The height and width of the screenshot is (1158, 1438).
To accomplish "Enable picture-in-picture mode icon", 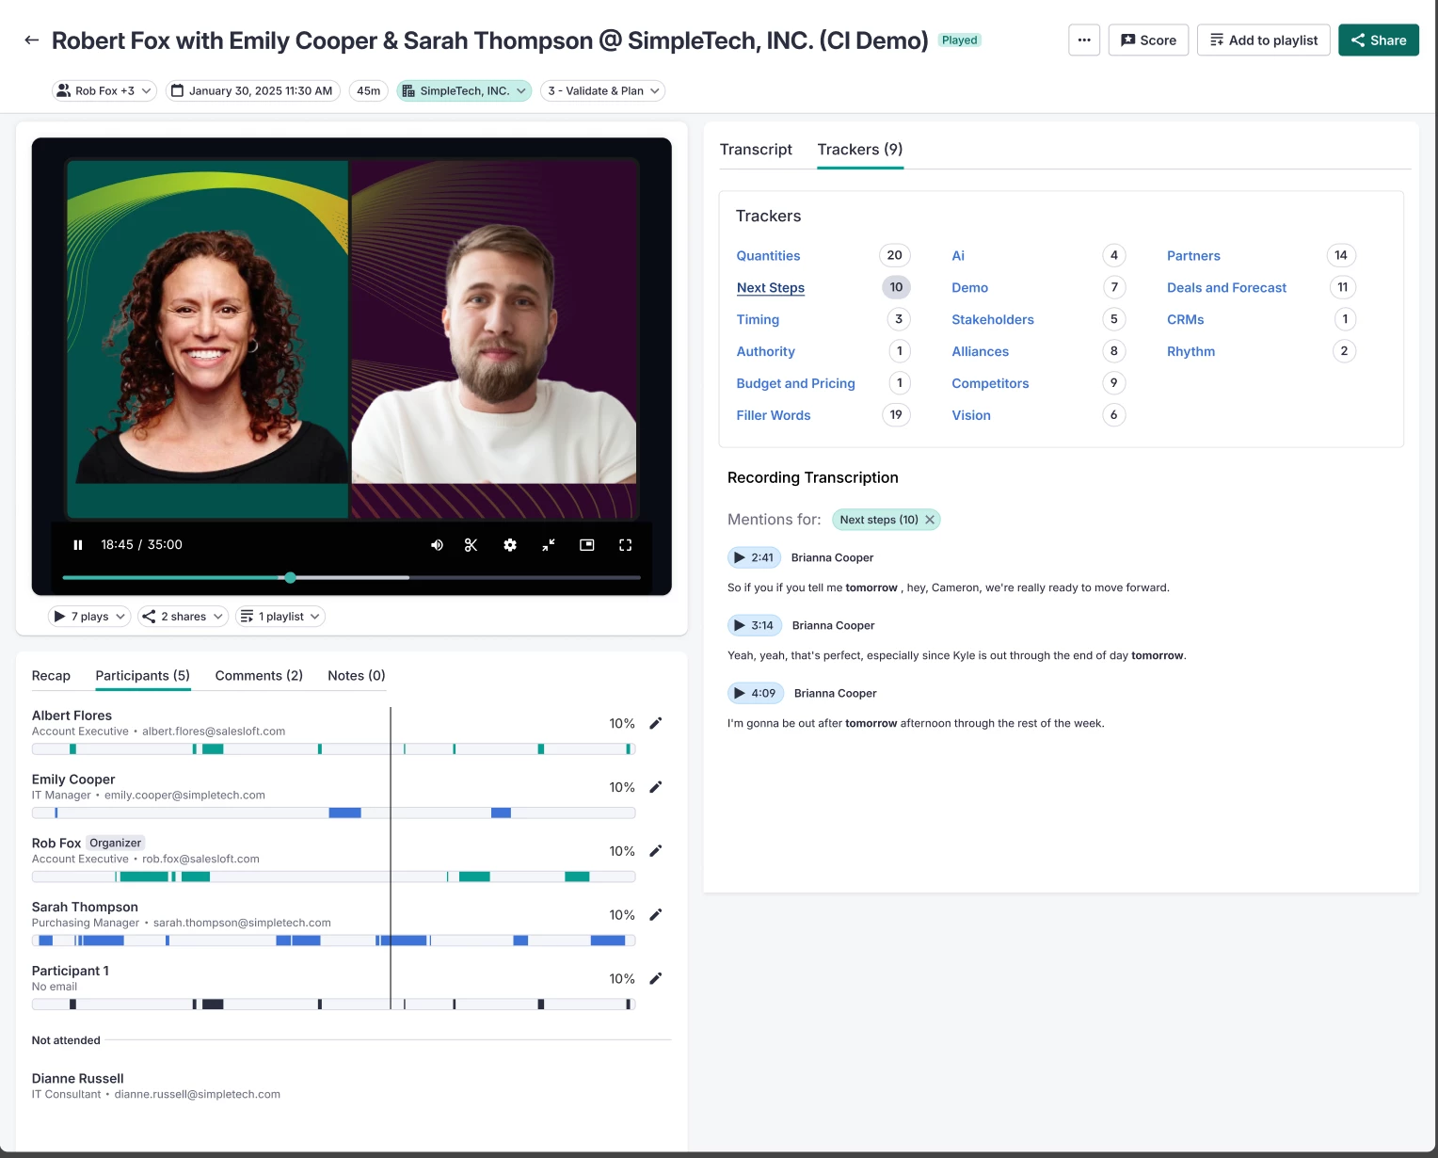I will [587, 545].
